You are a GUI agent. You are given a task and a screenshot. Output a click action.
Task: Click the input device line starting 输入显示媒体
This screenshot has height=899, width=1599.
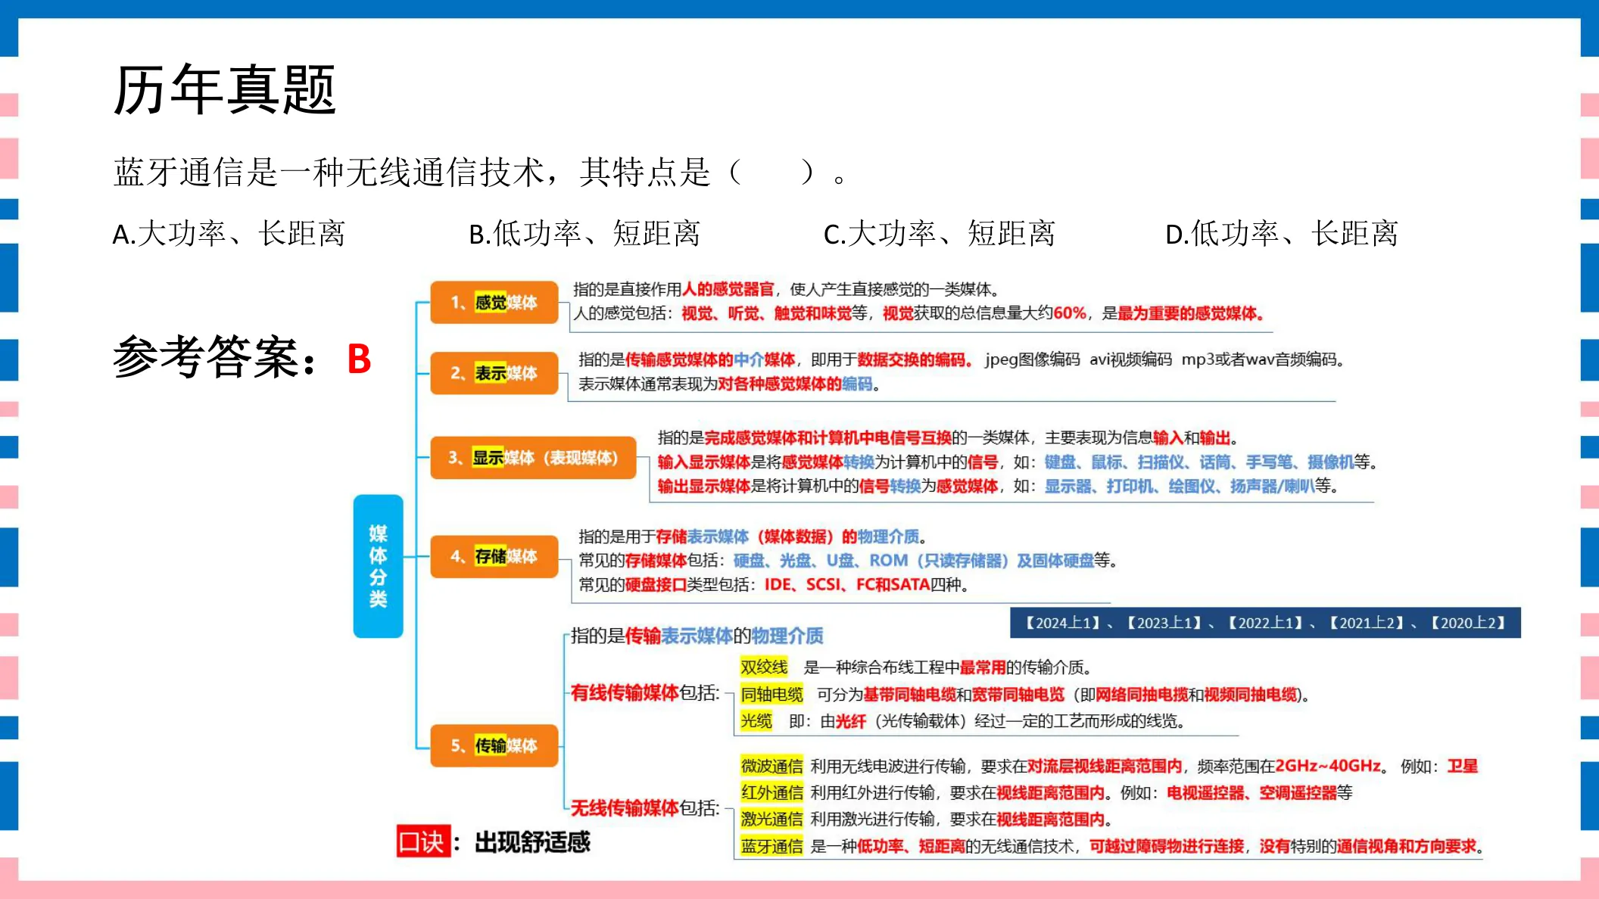1017,462
